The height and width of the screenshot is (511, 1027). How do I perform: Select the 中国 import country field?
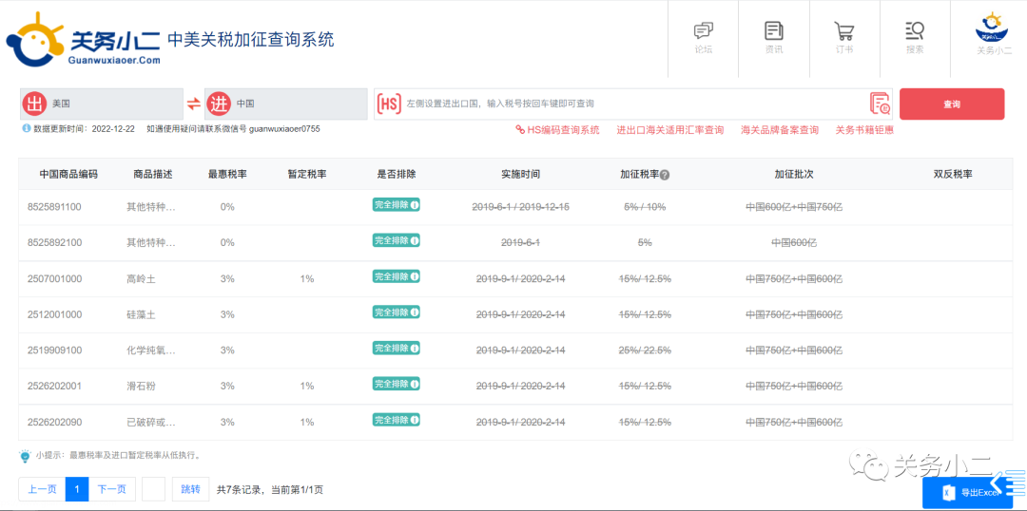pos(286,104)
